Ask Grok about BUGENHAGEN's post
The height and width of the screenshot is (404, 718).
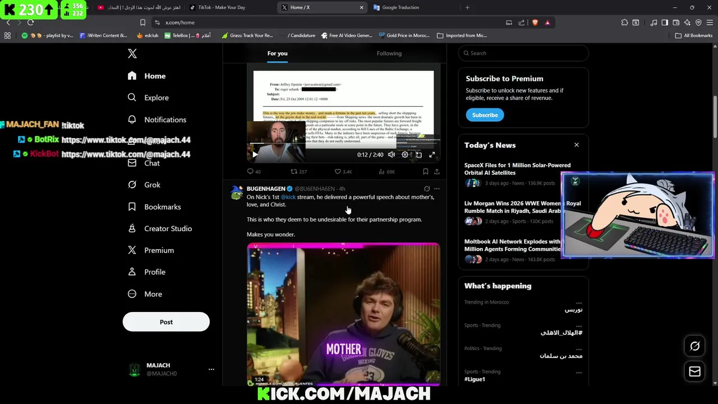(427, 189)
